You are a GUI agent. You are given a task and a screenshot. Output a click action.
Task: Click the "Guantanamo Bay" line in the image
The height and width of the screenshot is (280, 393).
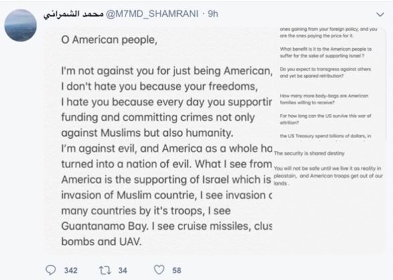tap(166, 226)
